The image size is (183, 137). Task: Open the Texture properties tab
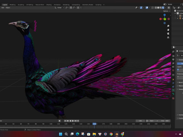pyautogui.click(x=173, y=98)
